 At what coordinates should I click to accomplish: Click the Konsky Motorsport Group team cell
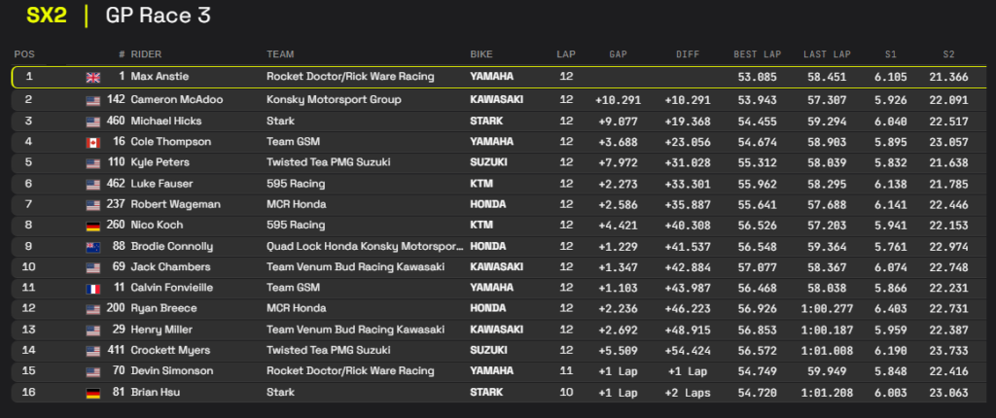(x=335, y=100)
